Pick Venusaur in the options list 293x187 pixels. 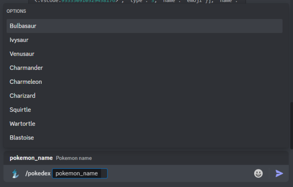[145, 54]
